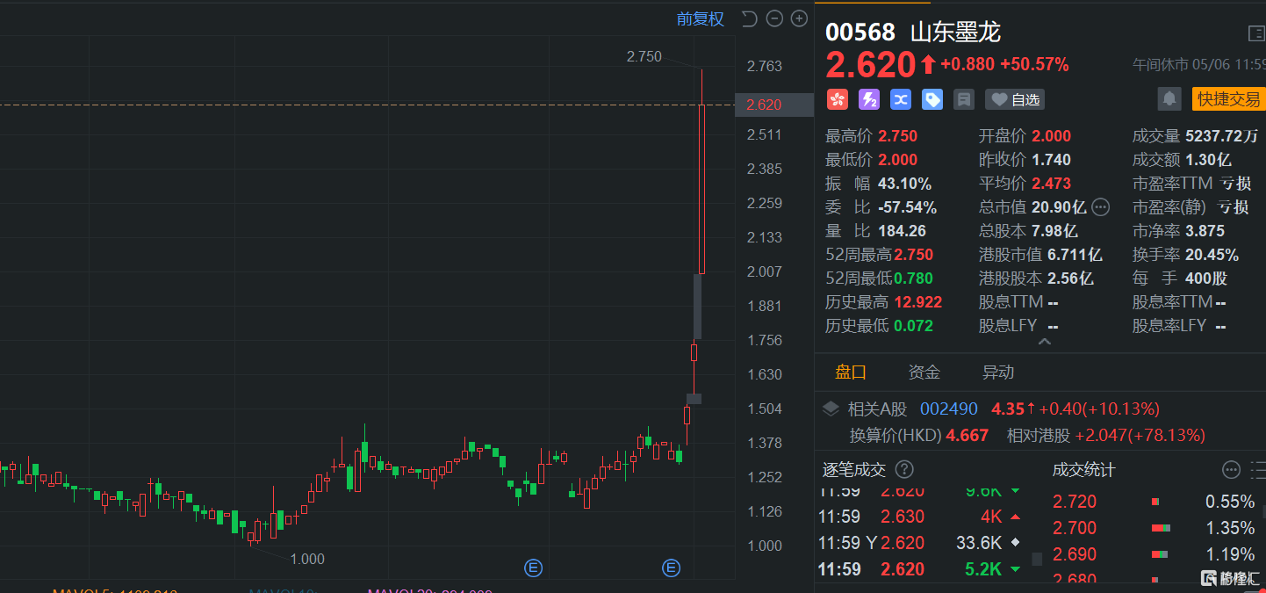Zoom in the K-line chart
1266x593 pixels.
(x=799, y=18)
